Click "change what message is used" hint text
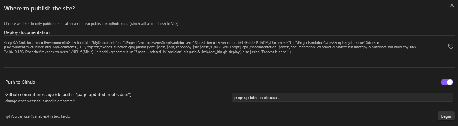Screen dimensions: 458x126 [x=40, y=101]
